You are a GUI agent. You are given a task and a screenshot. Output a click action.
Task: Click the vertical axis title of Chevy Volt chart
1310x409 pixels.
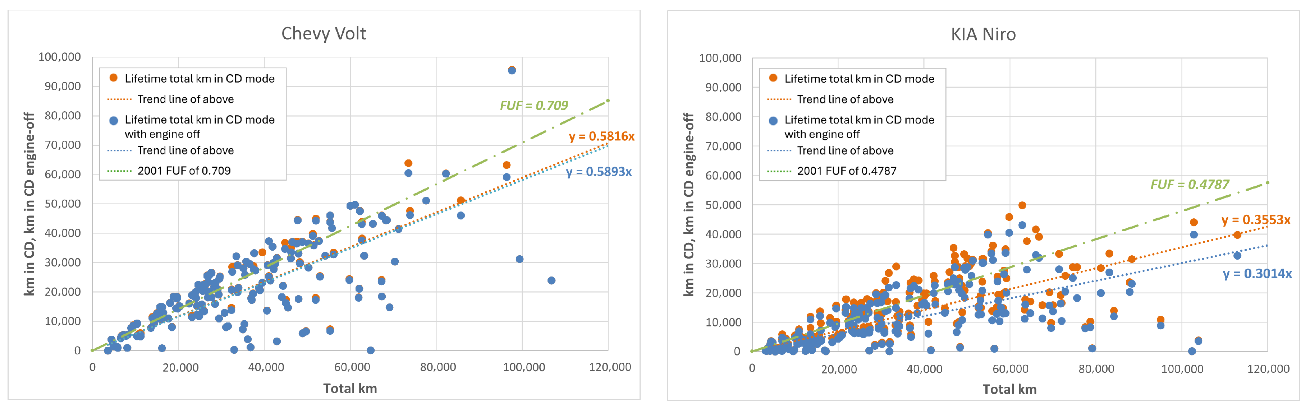pos(29,204)
